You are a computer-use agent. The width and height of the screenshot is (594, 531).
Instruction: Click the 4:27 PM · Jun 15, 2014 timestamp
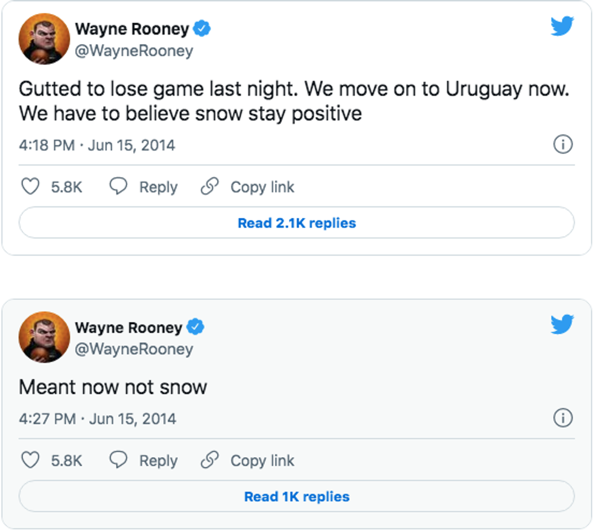pyautogui.click(x=98, y=418)
